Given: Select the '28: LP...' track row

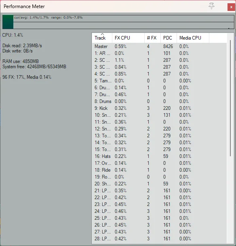Looking at the screenshot, I should click(x=159, y=239).
